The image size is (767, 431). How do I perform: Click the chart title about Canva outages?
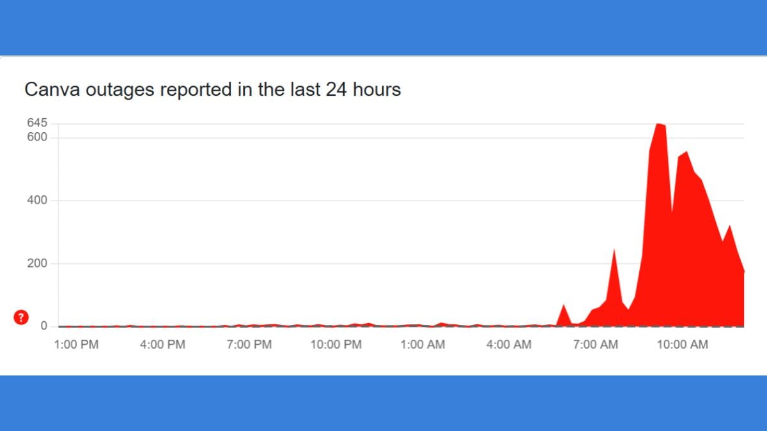tap(212, 90)
